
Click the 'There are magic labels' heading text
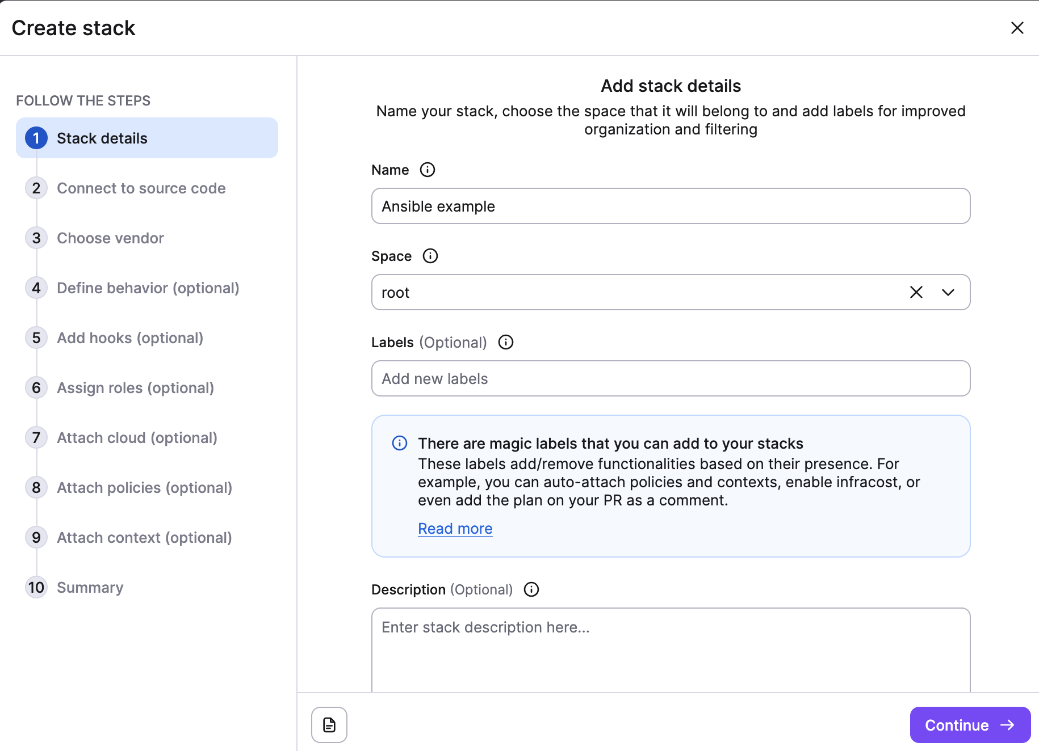(x=611, y=443)
